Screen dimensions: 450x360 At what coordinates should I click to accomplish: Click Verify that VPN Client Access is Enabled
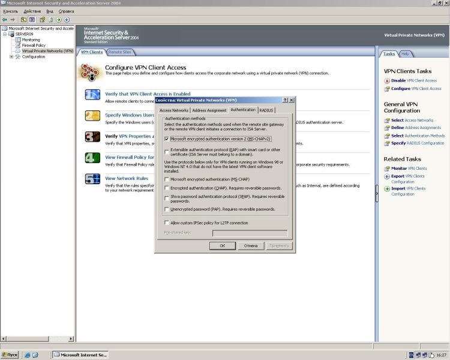148,94
